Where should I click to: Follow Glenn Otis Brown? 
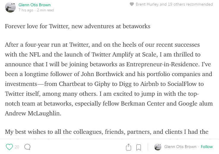pos(207,147)
